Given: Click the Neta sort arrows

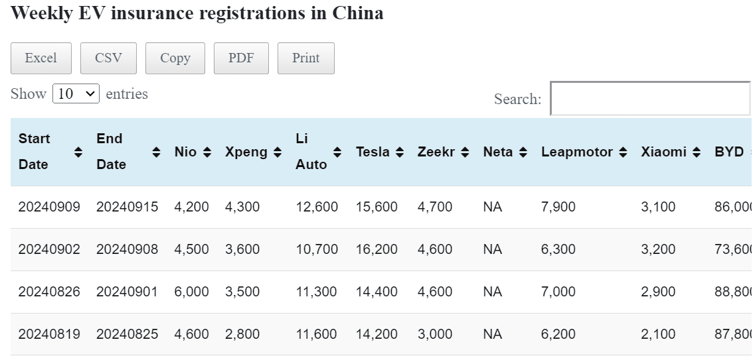Looking at the screenshot, I should pyautogui.click(x=523, y=152).
